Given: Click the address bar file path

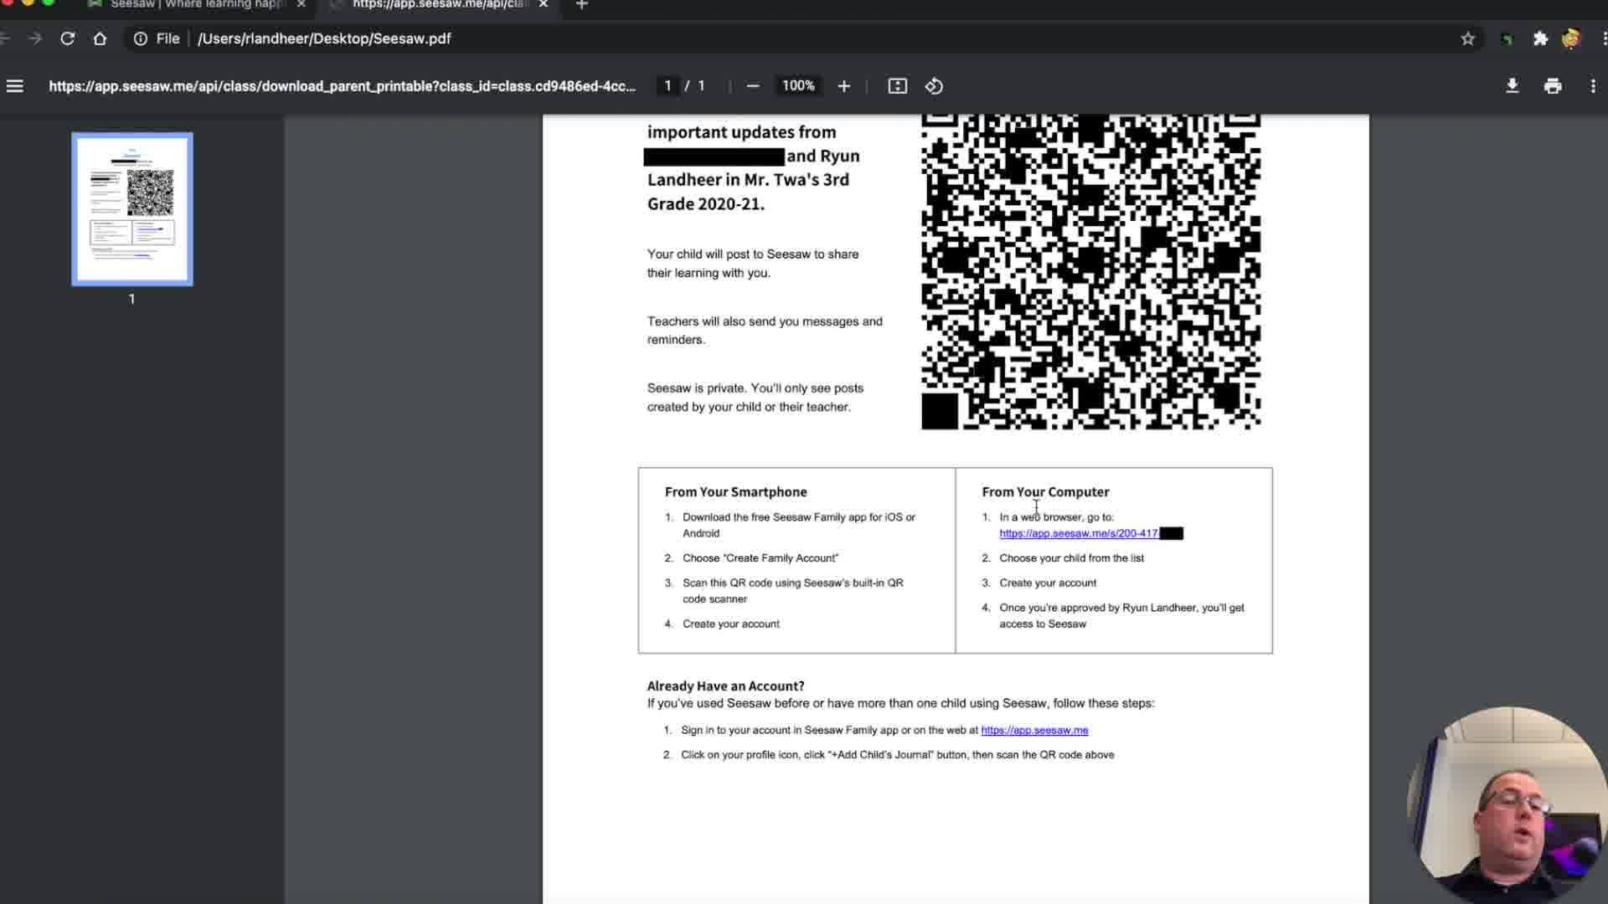Looking at the screenshot, I should pyautogui.click(x=324, y=39).
